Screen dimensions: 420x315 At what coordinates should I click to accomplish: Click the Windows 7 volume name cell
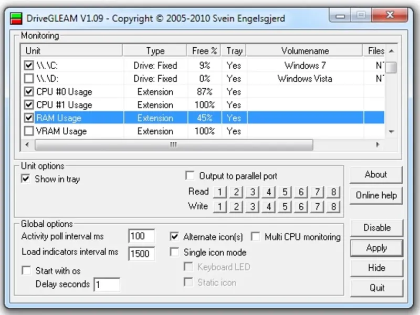coord(305,66)
